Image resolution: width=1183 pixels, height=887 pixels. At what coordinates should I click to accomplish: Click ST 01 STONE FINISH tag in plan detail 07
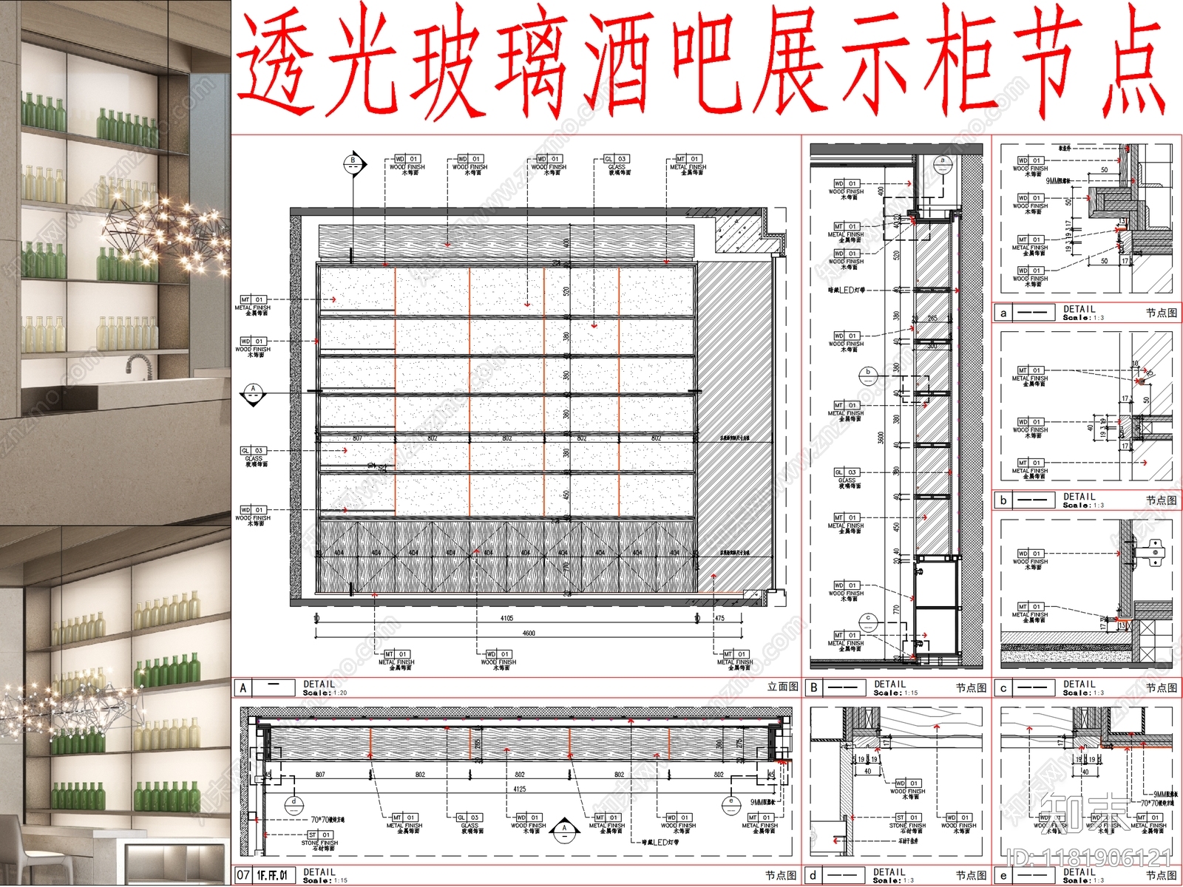pyautogui.click(x=319, y=841)
